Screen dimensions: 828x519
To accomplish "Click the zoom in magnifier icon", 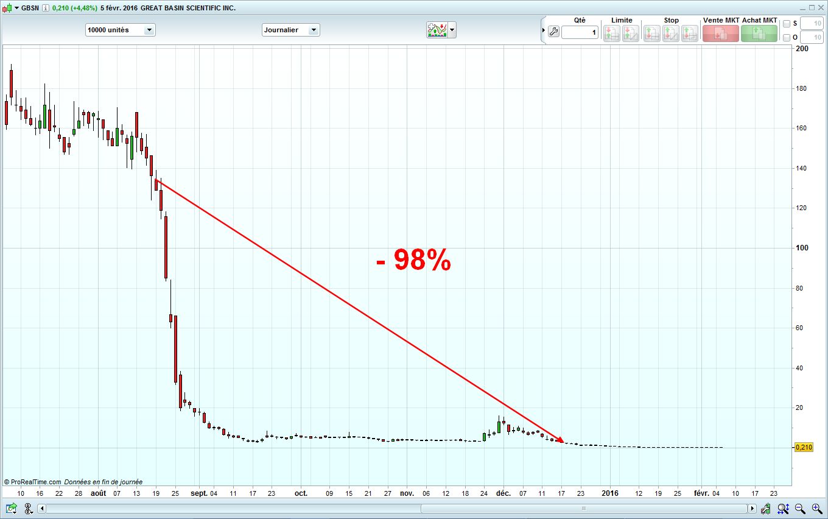I will 816,508.
